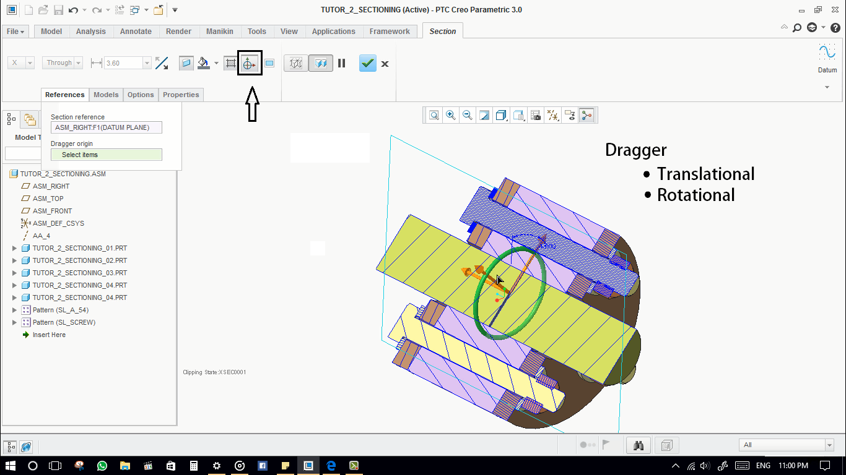Click the Saved Orientations cube icon
The image size is (846, 475).
click(x=501, y=115)
